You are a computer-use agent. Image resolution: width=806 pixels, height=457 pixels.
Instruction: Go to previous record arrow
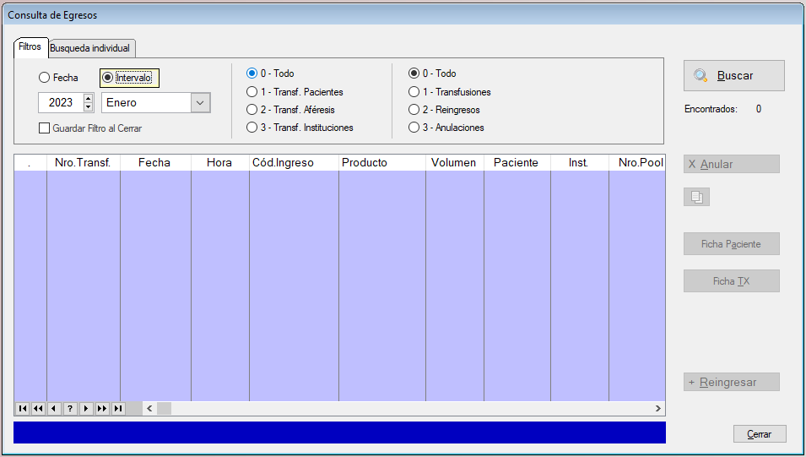(54, 409)
